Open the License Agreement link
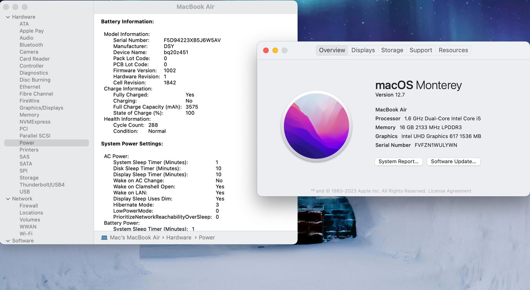Viewport: 530px width, 290px height. tap(449, 191)
